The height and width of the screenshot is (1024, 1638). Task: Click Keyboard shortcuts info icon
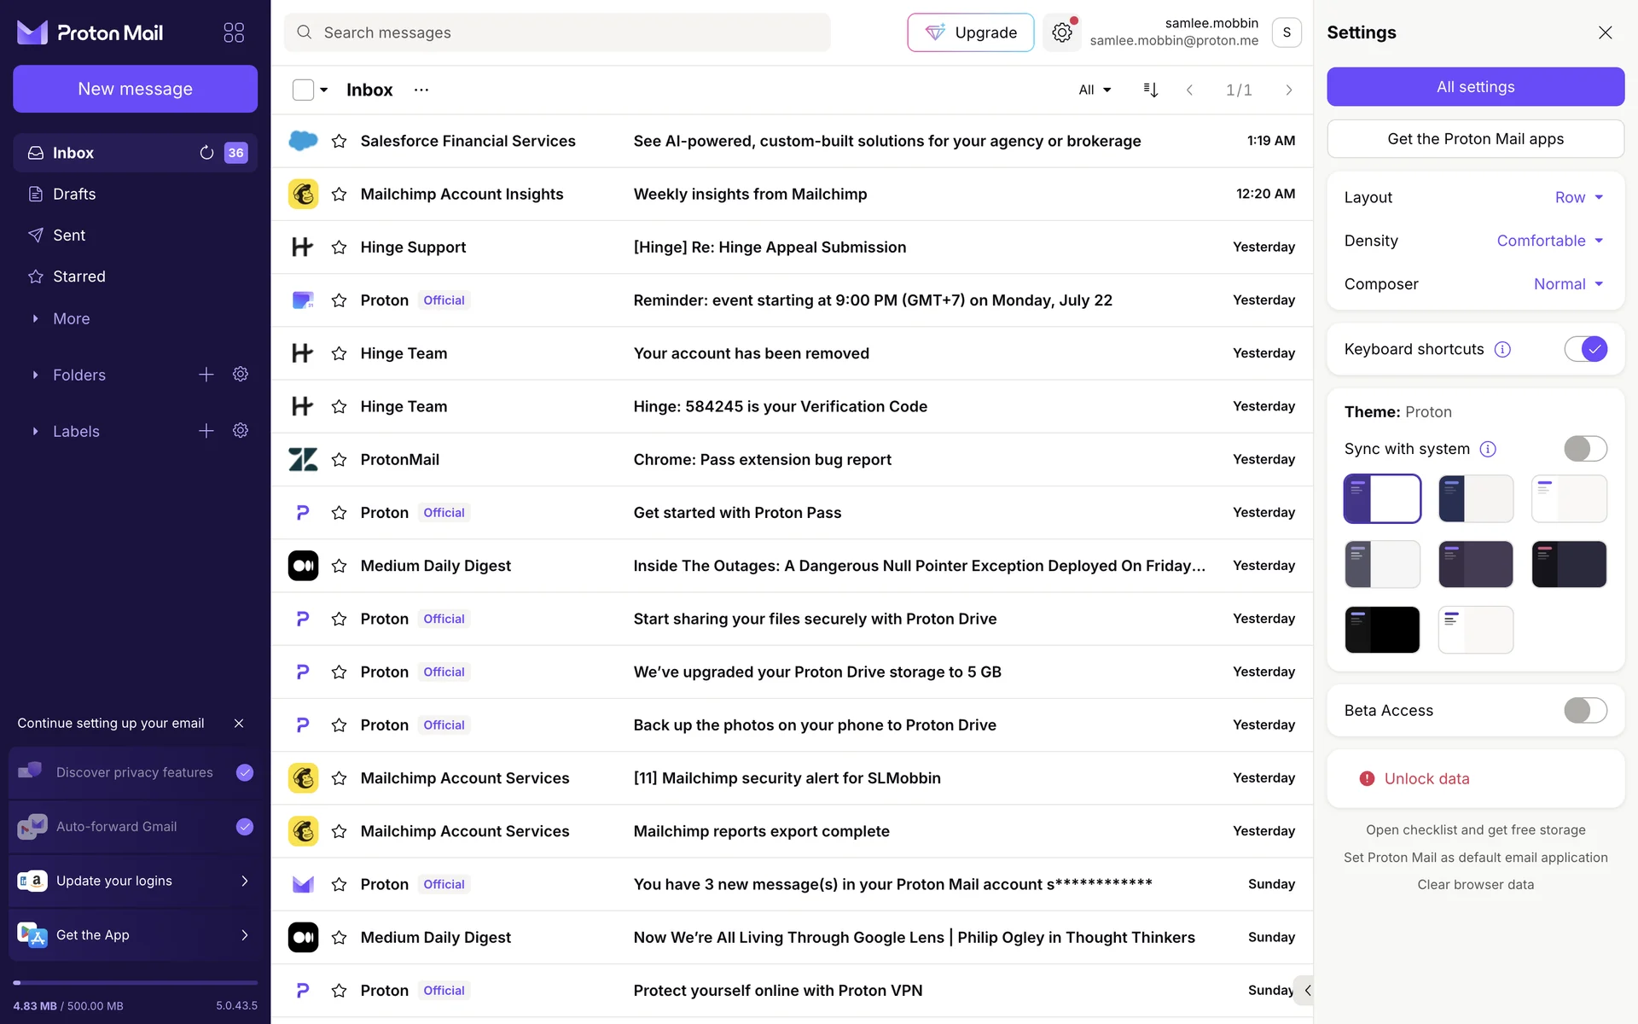tap(1502, 349)
